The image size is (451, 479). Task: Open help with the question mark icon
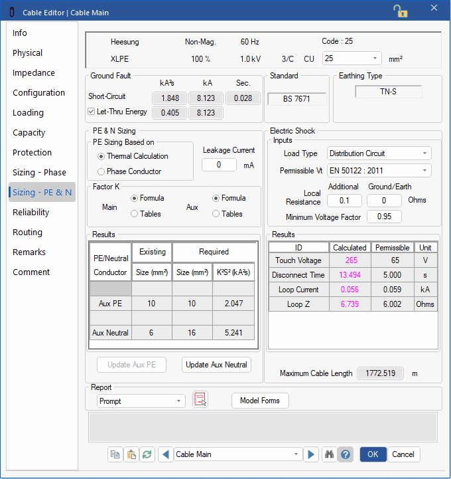pyautogui.click(x=345, y=454)
